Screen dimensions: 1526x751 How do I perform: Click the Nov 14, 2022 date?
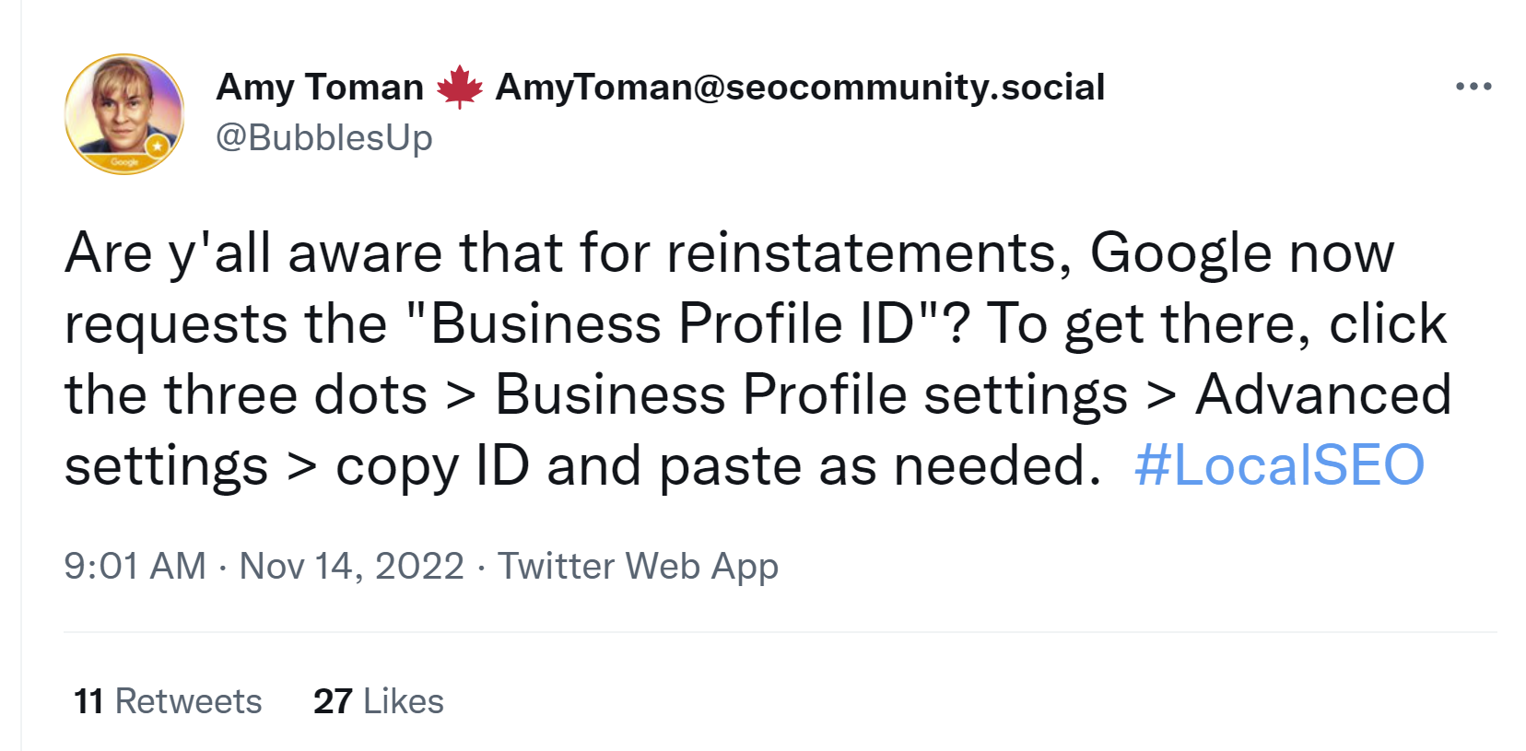click(x=351, y=566)
